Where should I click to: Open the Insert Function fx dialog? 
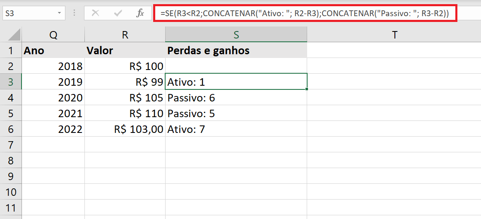point(140,13)
